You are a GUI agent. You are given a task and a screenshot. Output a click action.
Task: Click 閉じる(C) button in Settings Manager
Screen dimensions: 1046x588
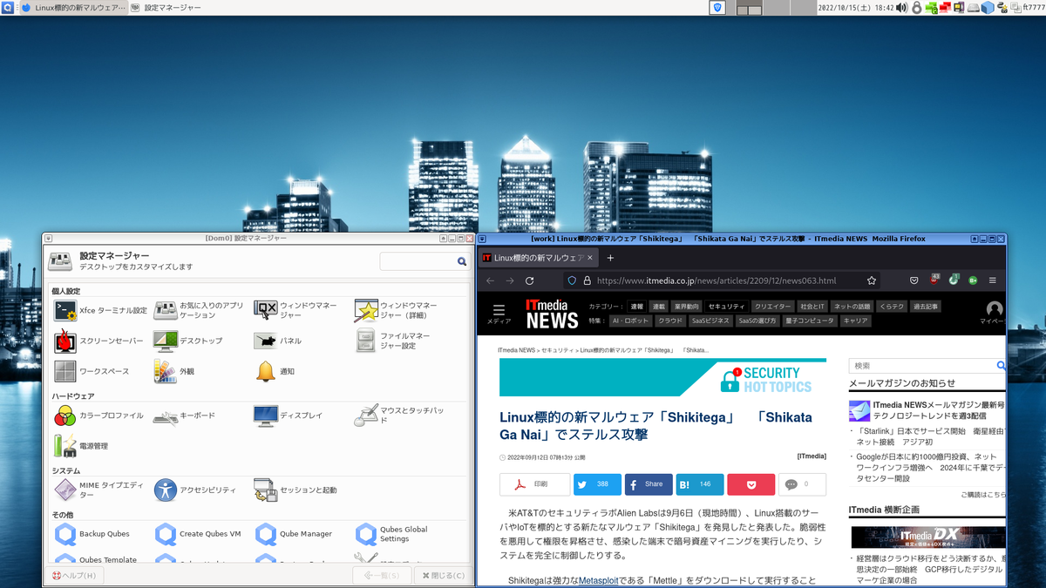coord(443,576)
